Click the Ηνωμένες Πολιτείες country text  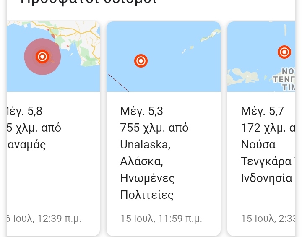(147, 187)
